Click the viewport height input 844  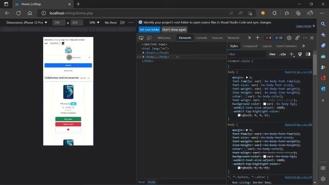[x=77, y=23]
